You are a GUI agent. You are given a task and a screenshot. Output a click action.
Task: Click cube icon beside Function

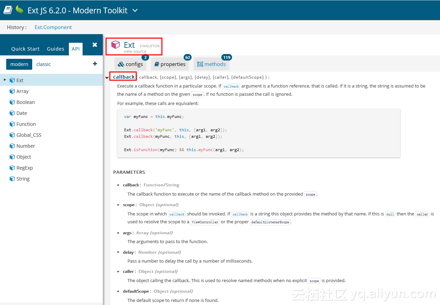(12, 124)
